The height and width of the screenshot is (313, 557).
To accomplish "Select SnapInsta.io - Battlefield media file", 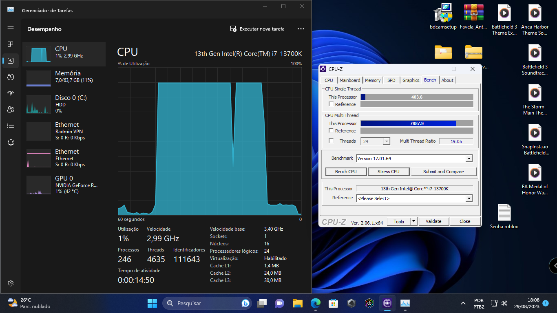I will [x=535, y=140].
